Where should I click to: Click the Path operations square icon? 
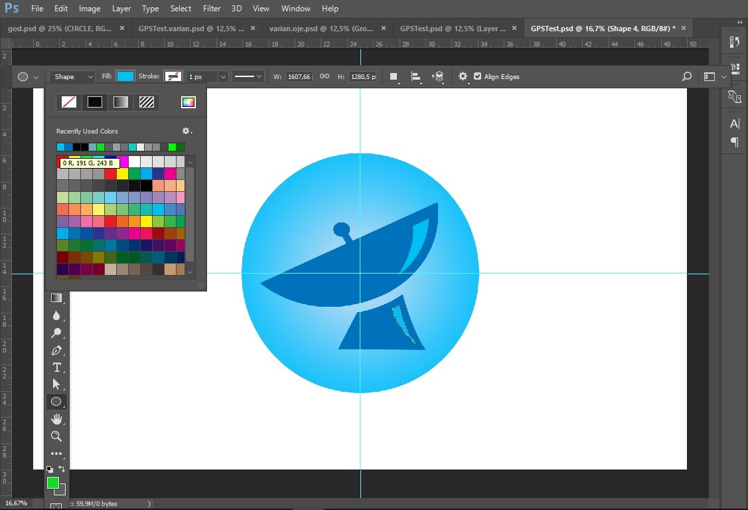pos(394,76)
